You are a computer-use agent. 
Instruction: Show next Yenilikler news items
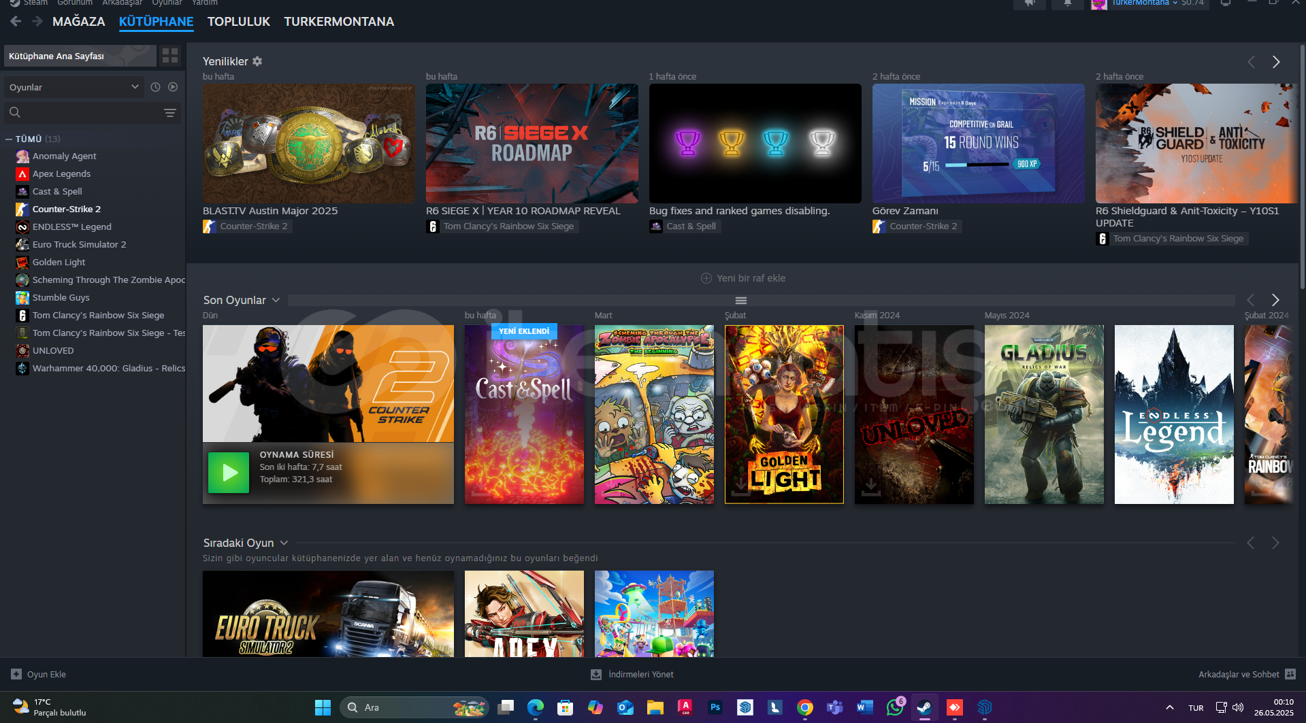[1276, 62]
